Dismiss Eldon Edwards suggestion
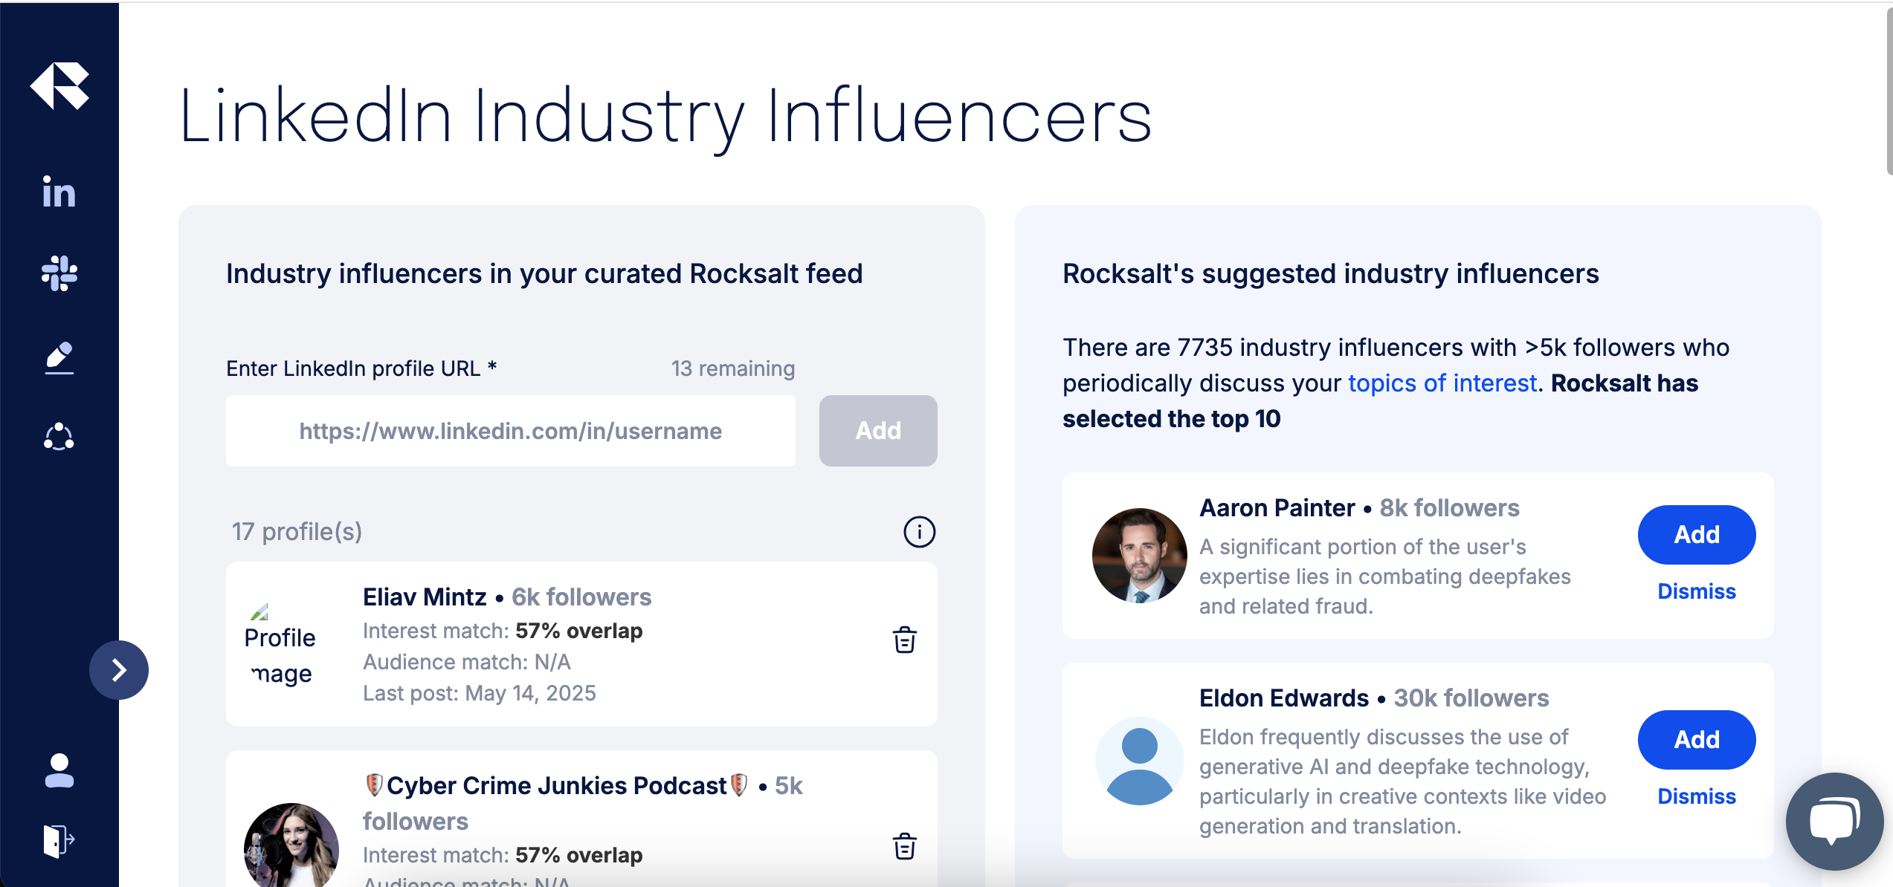 click(x=1697, y=796)
